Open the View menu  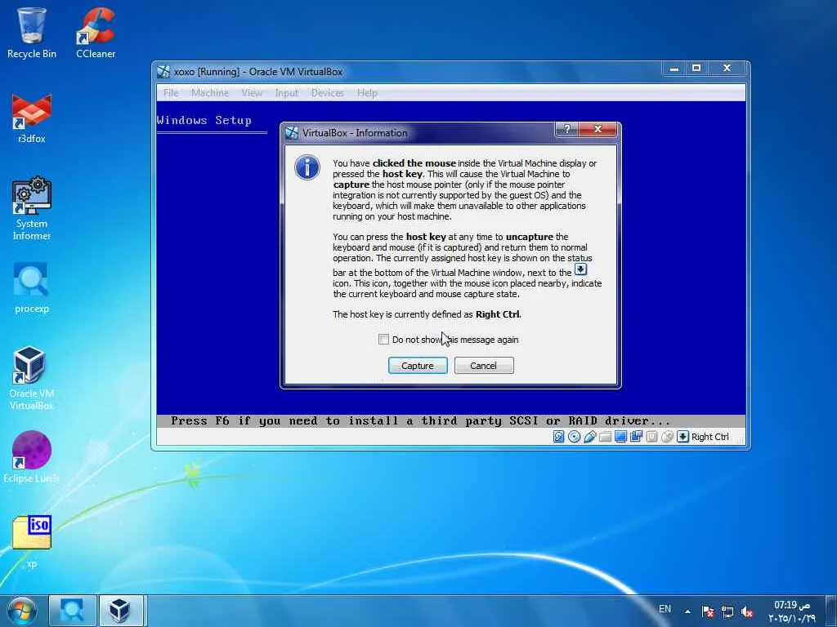(x=252, y=93)
